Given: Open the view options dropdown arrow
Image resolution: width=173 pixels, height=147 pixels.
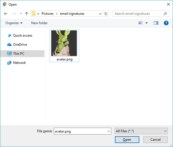Looking at the screenshot, I should coord(146,23).
